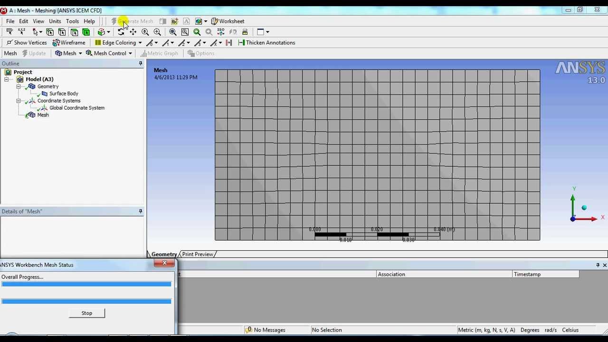
Task: Activate the Label direction tool
Action: click(x=9, y=32)
